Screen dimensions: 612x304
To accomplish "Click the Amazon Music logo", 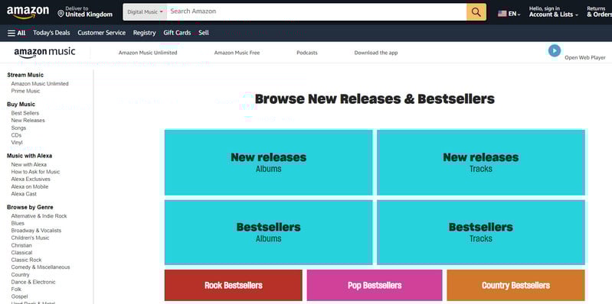I will point(44,53).
